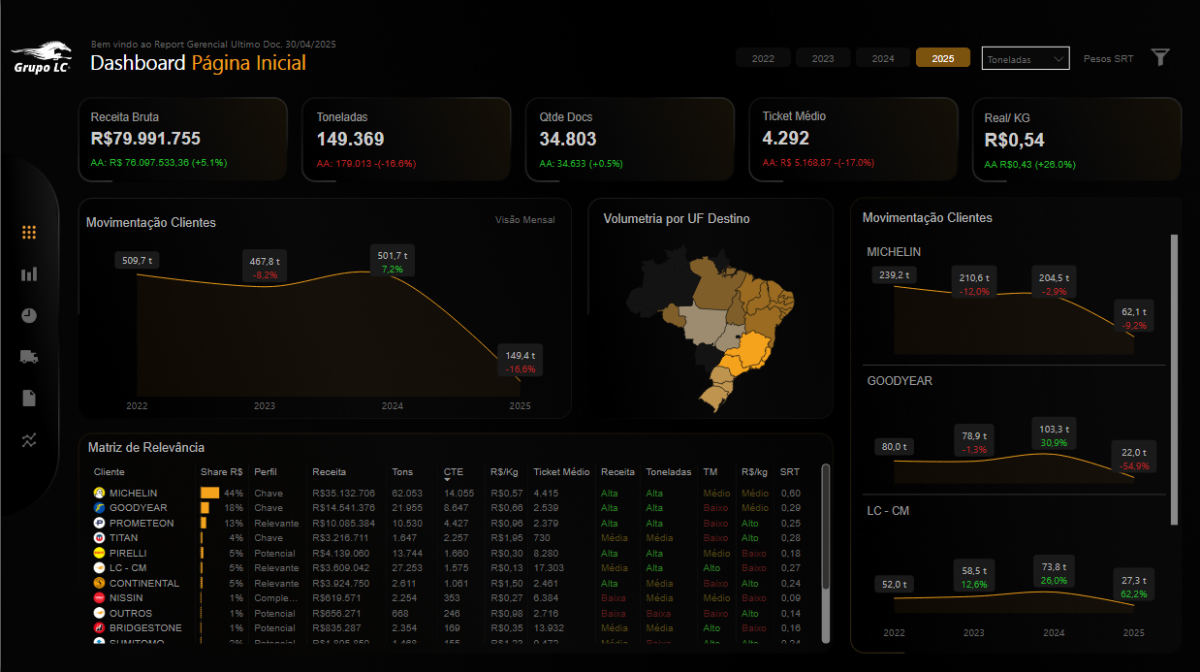Screen dimensions: 1200x672
Task: Sort table by Perfil column header
Action: (266, 472)
